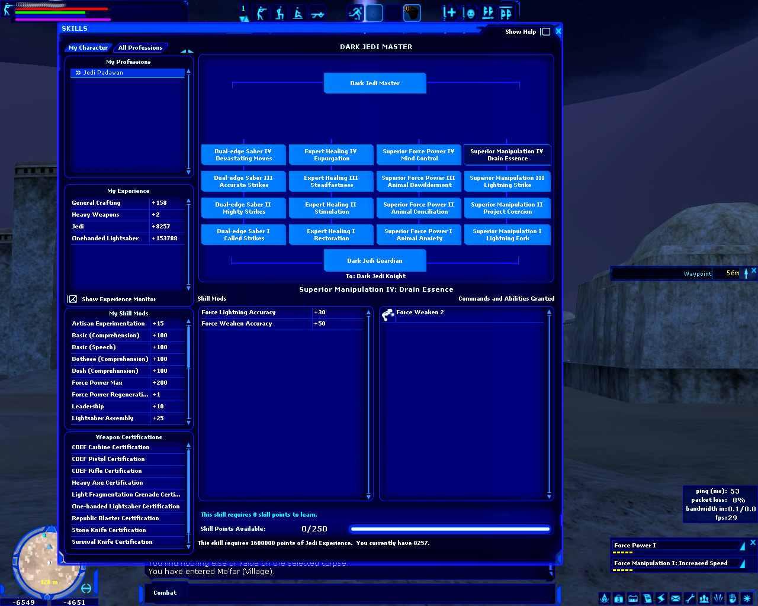Click the round toggle icon beside the radar
The height and width of the screenshot is (606, 758).
pos(86,588)
